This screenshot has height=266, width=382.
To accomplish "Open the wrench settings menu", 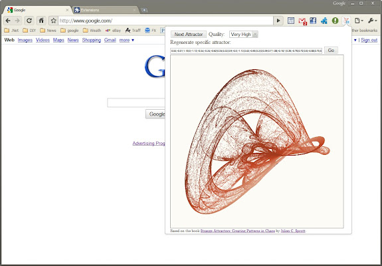I will click(x=372, y=21).
